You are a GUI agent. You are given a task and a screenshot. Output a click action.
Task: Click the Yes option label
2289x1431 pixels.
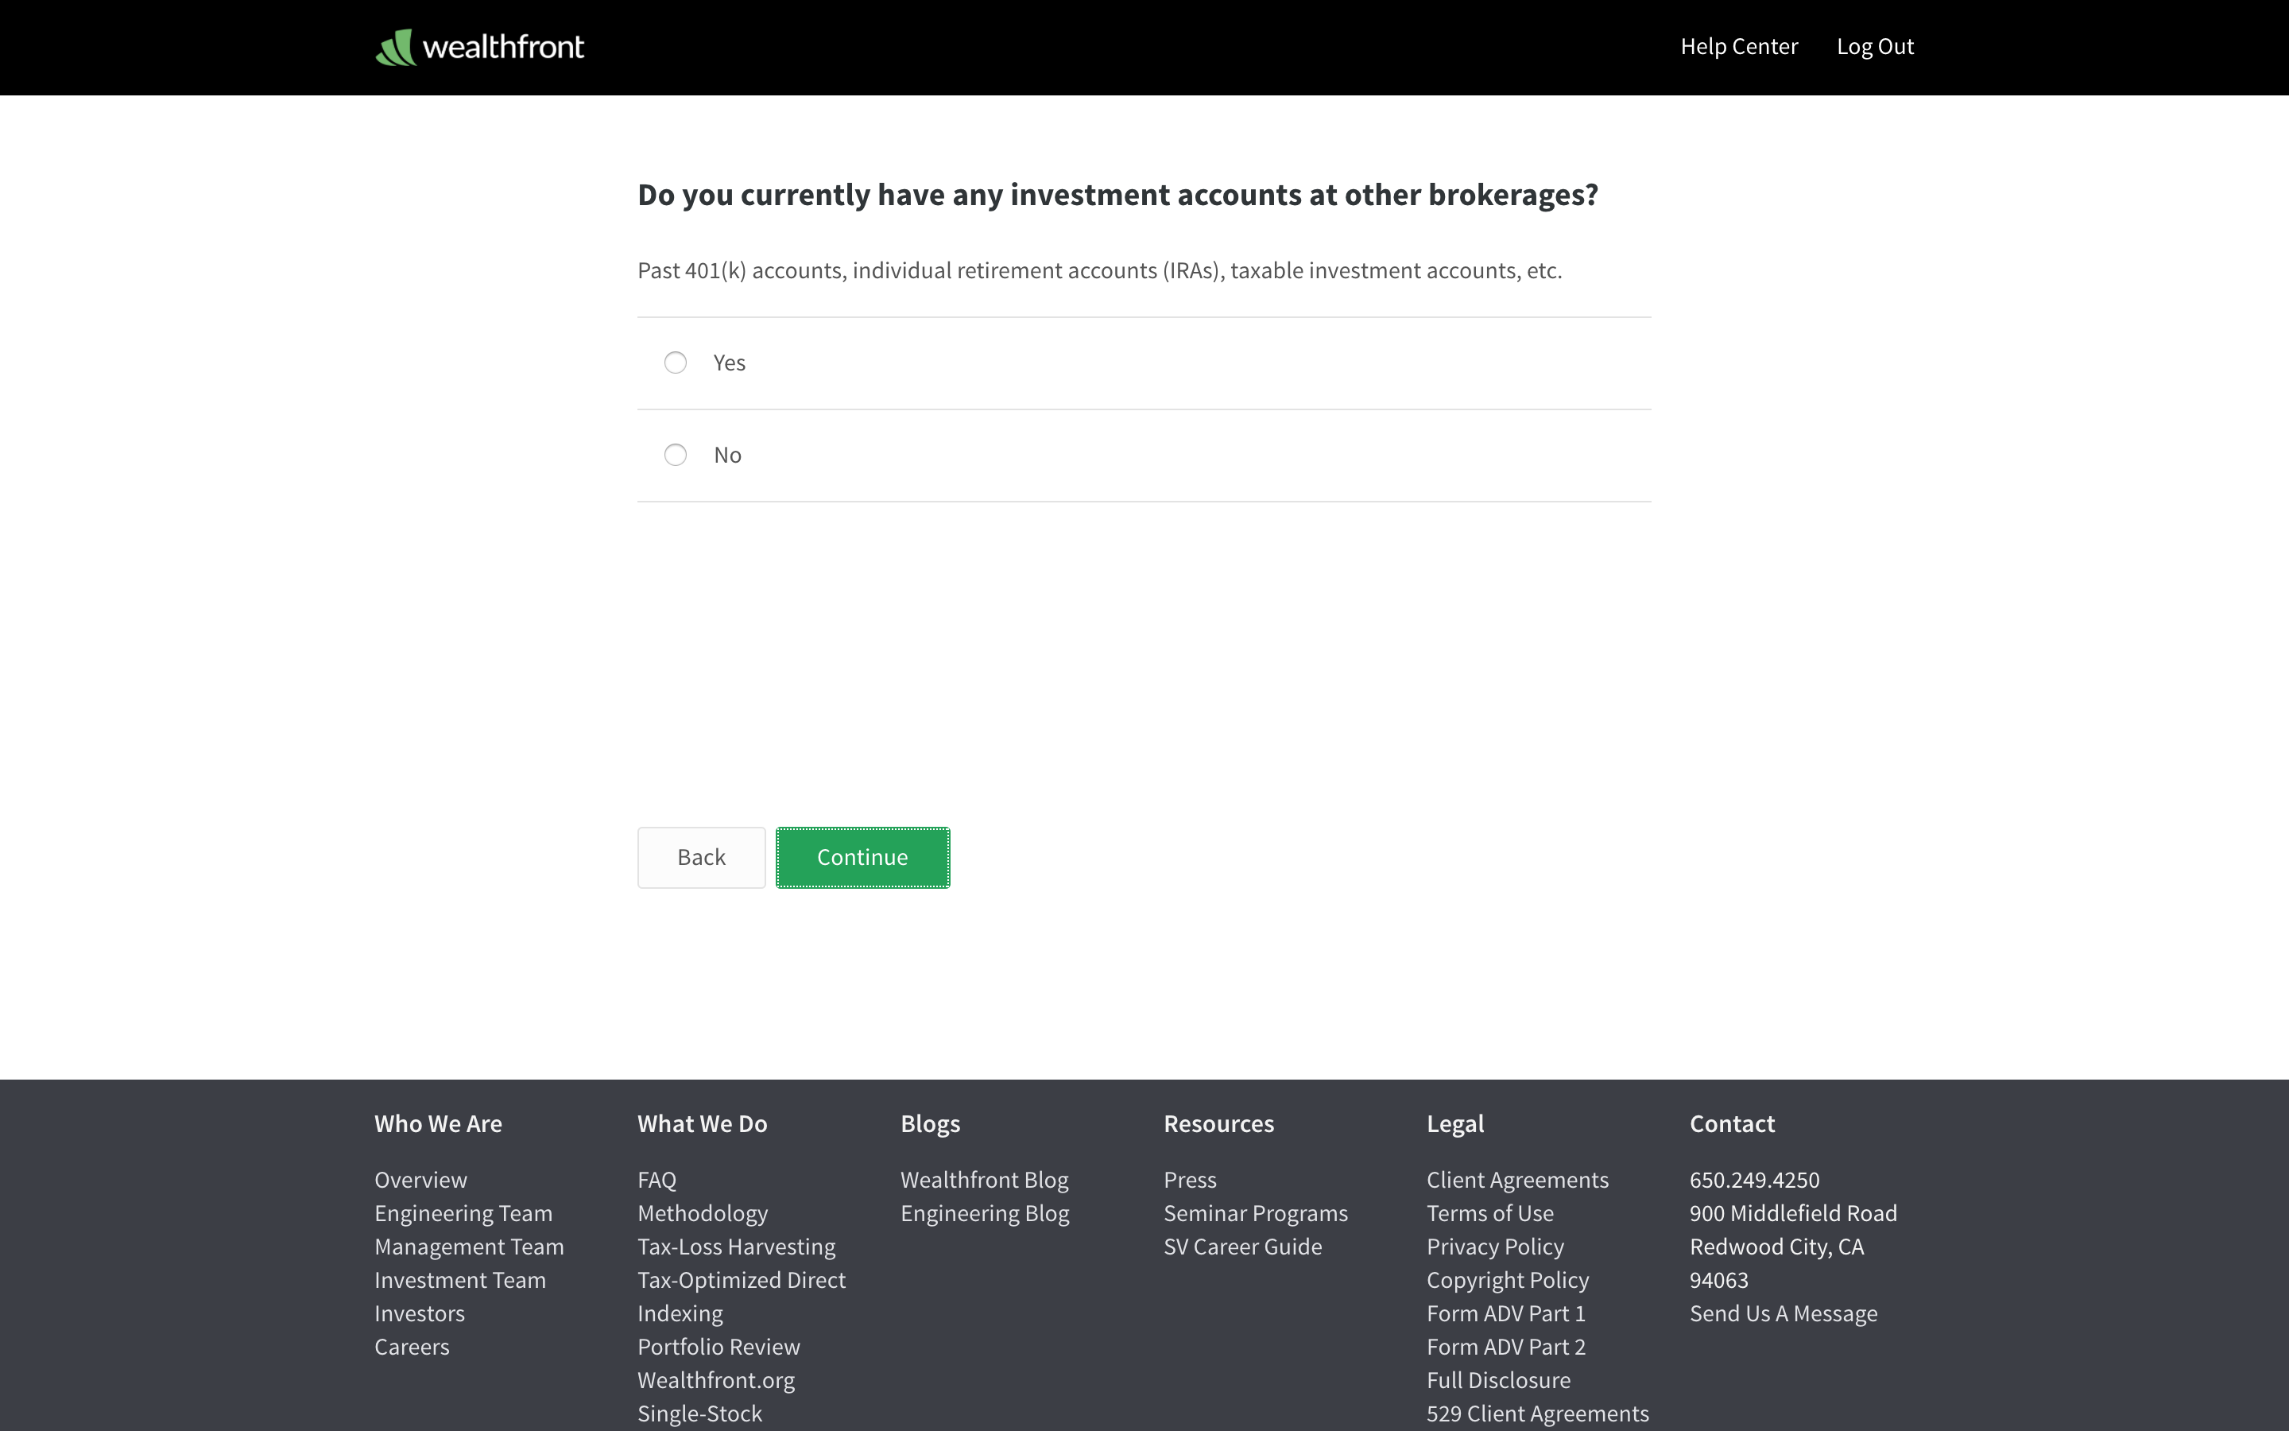pyautogui.click(x=730, y=363)
